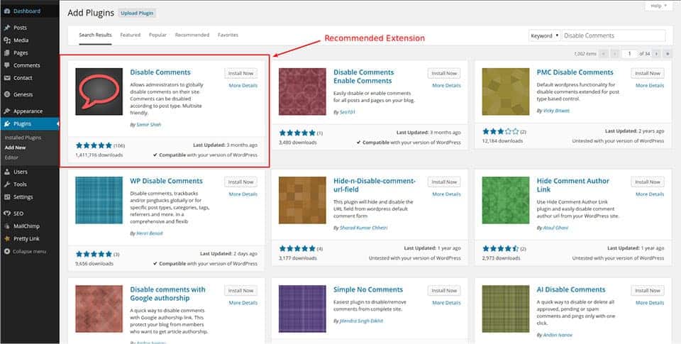
Task: Install the PMC Disable Comments plugin
Action: (x=648, y=73)
